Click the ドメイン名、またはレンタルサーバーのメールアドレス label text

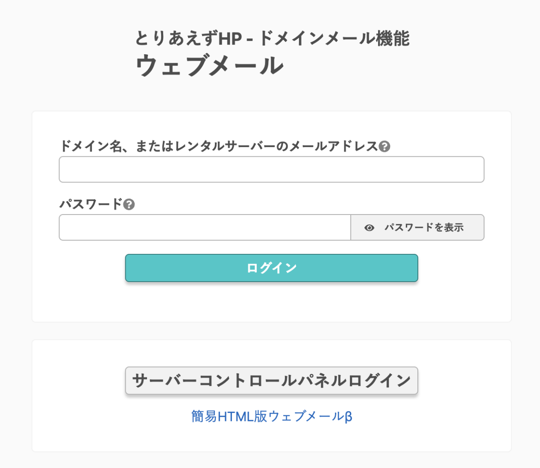(x=218, y=146)
